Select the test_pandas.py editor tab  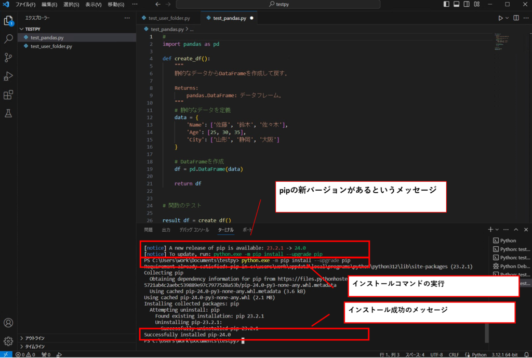point(229,18)
